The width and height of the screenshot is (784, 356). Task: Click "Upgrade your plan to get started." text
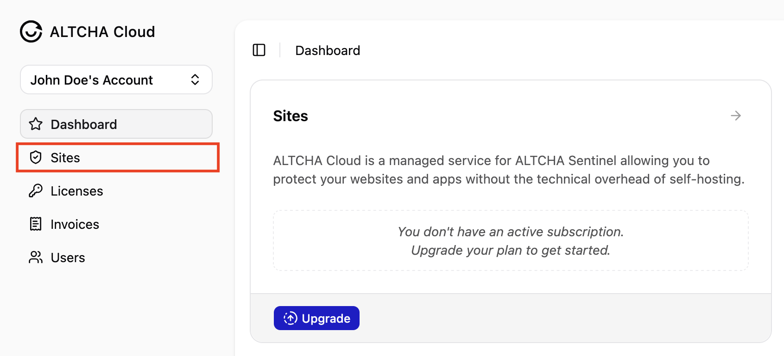511,250
